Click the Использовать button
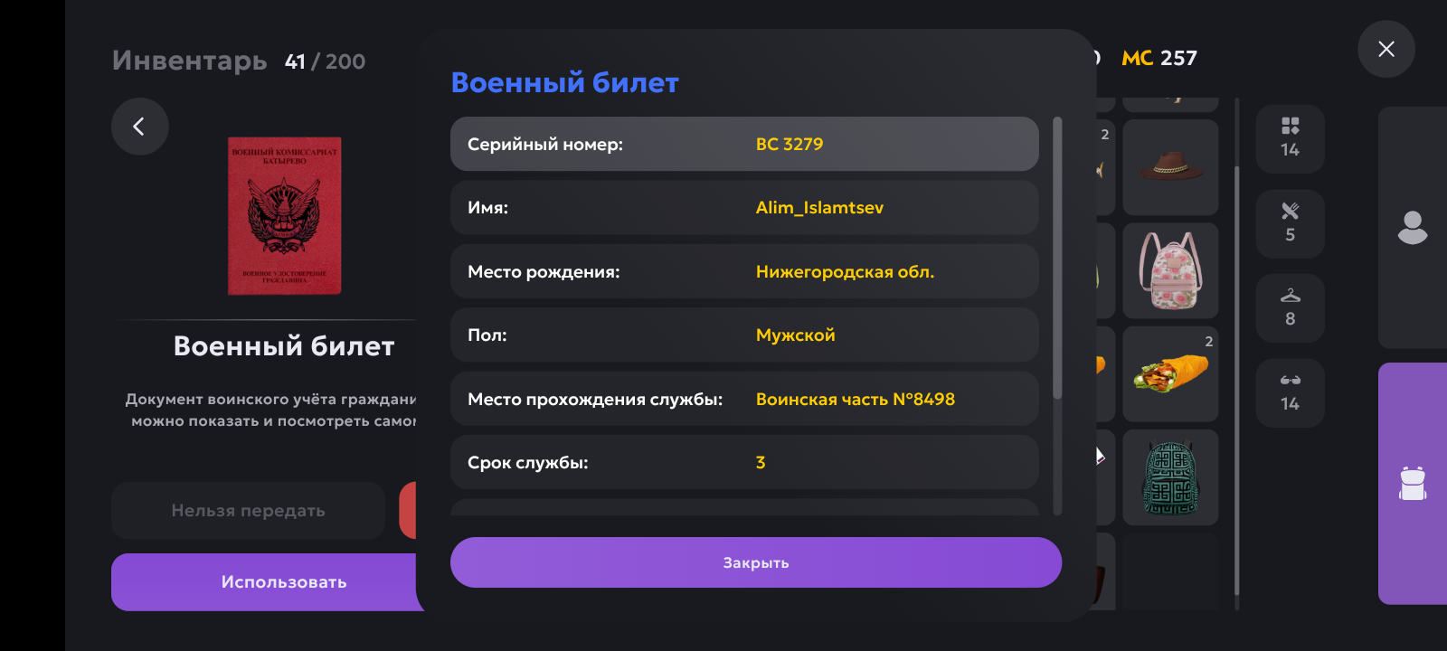1447x651 pixels. (284, 582)
